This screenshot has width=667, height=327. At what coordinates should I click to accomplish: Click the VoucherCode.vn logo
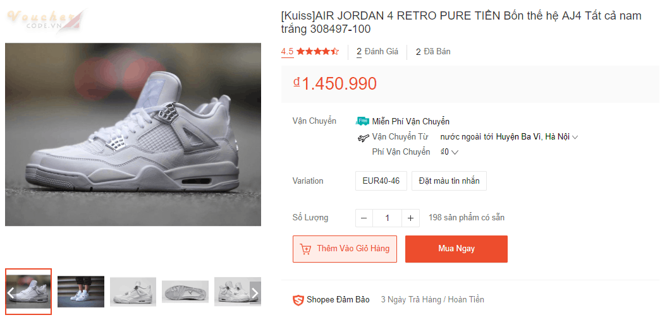point(44,20)
